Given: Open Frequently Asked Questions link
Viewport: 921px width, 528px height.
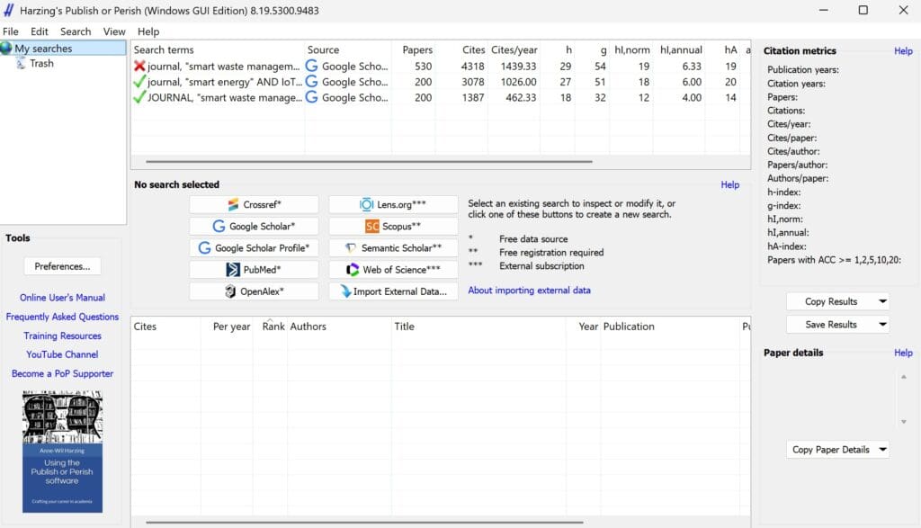Looking at the screenshot, I should tap(62, 317).
